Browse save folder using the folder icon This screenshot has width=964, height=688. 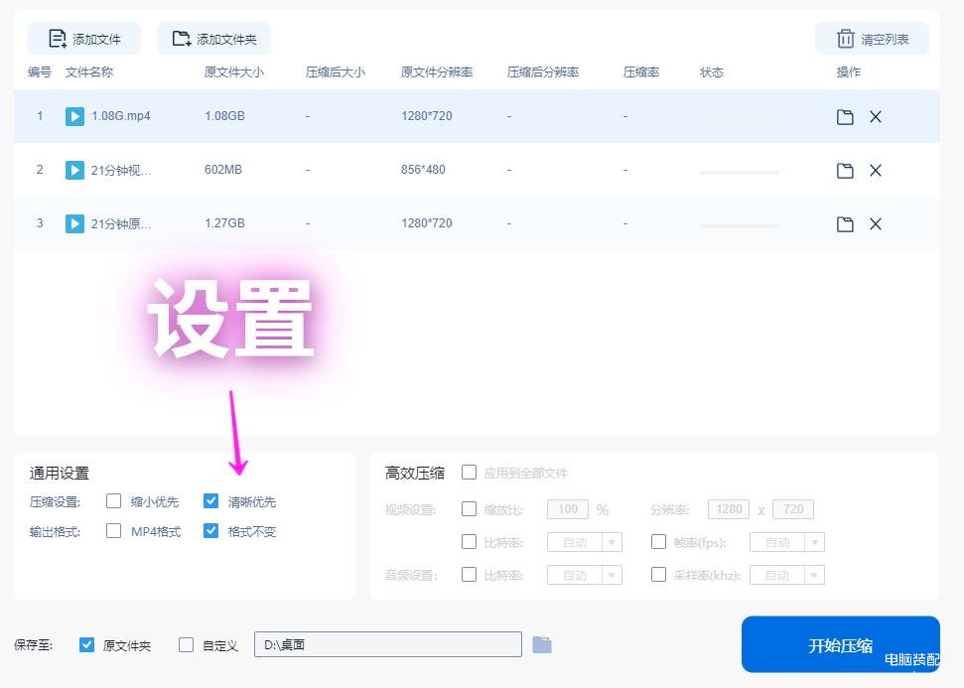pos(542,644)
